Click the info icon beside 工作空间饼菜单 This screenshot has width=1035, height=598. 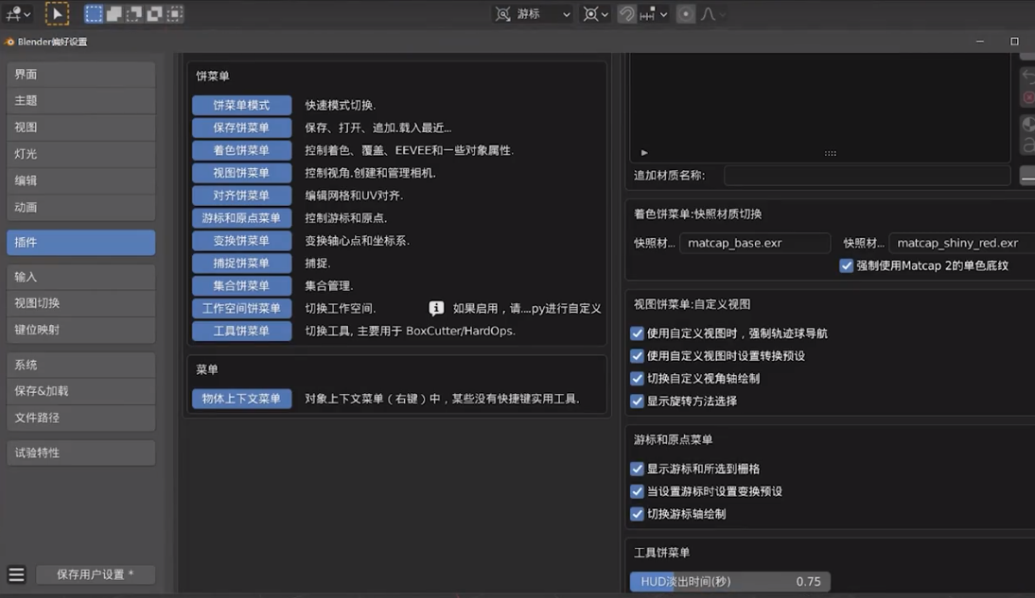coord(436,308)
